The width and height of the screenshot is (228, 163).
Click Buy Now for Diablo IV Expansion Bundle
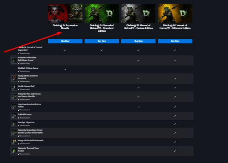65,41
